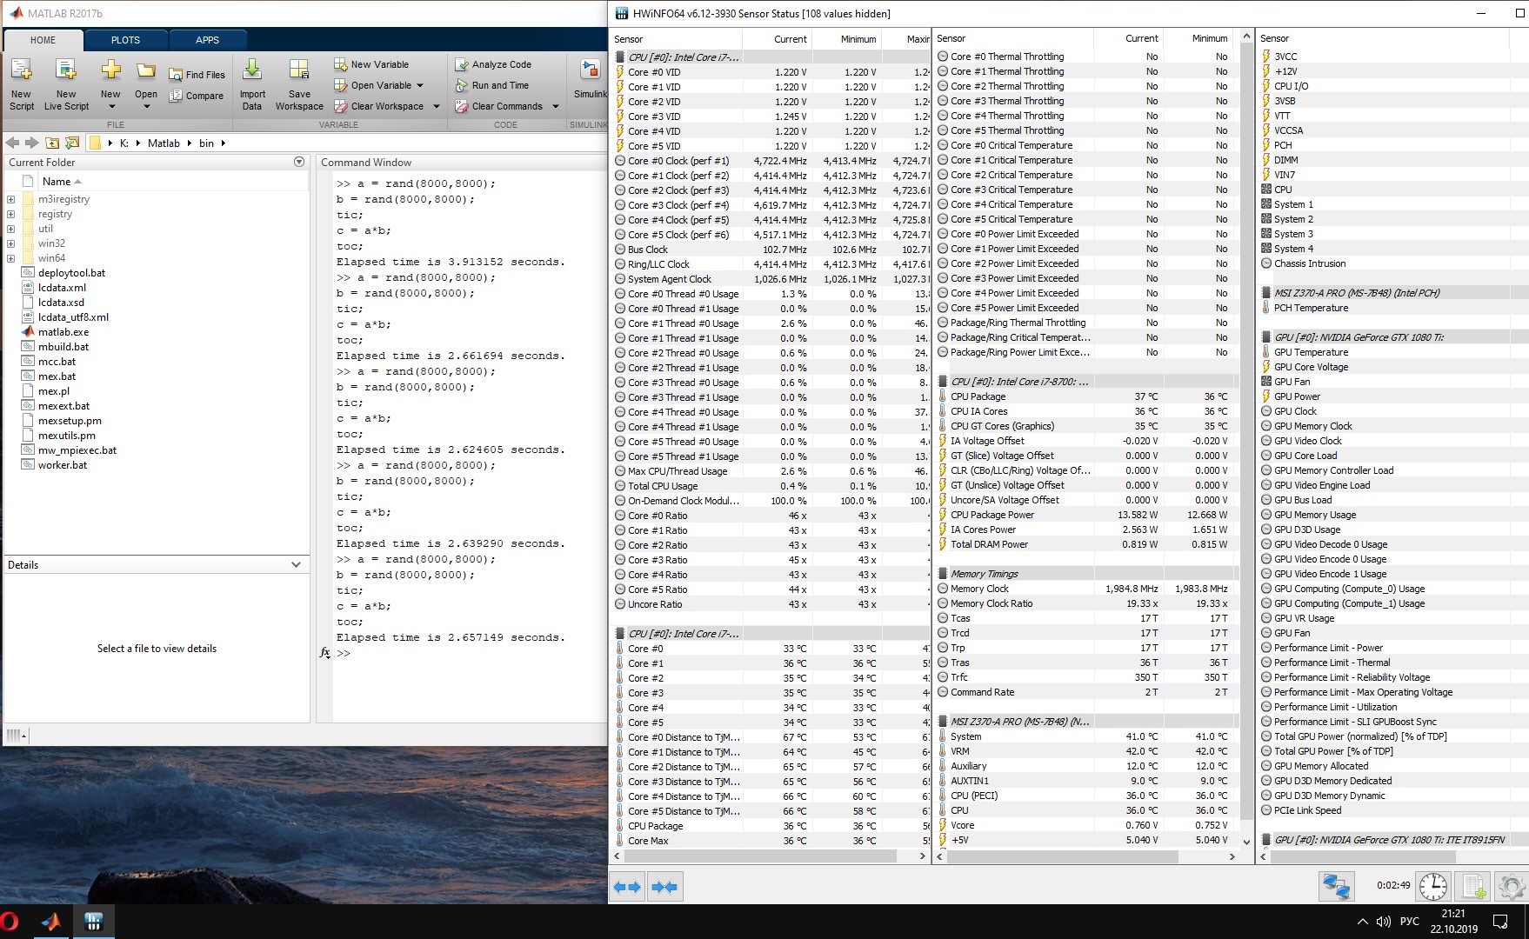
Task: Show hidden system tray icons
Action: (x=1362, y=922)
